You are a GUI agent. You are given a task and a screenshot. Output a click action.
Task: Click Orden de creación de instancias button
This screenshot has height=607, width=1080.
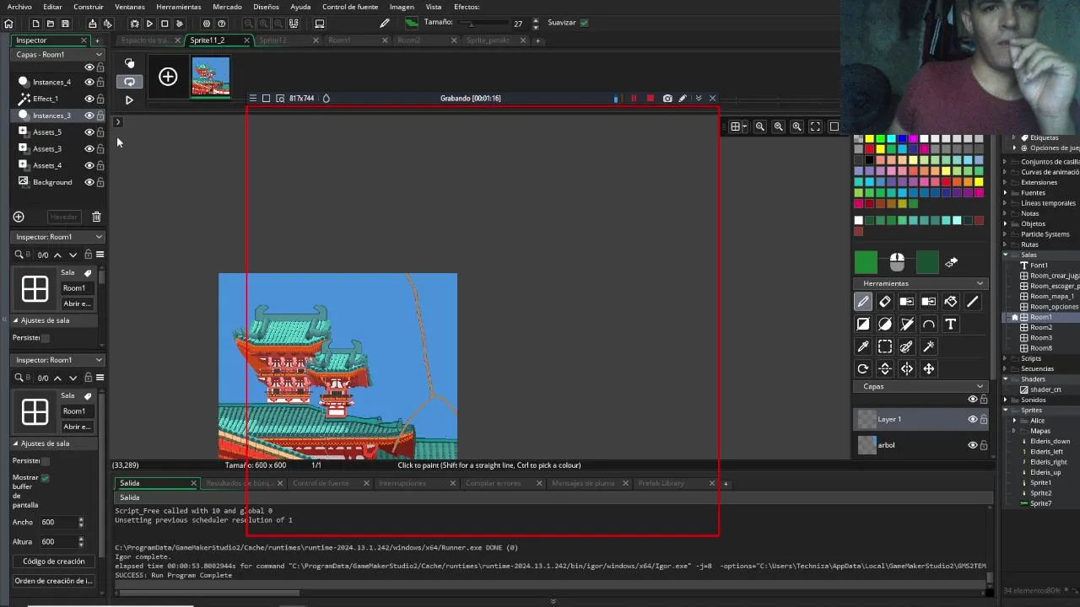54,581
